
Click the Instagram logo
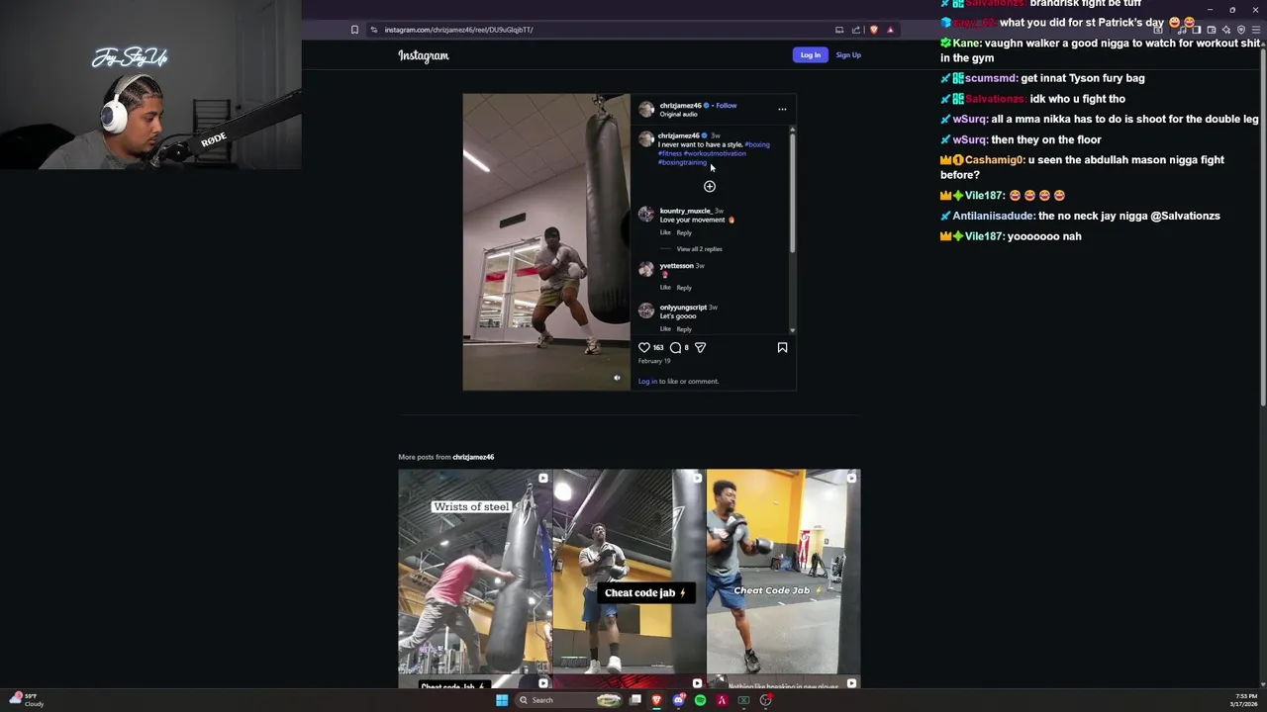pos(424,55)
